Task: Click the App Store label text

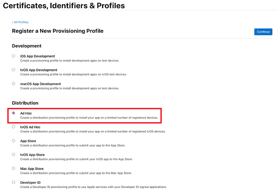Action: (x=28, y=141)
